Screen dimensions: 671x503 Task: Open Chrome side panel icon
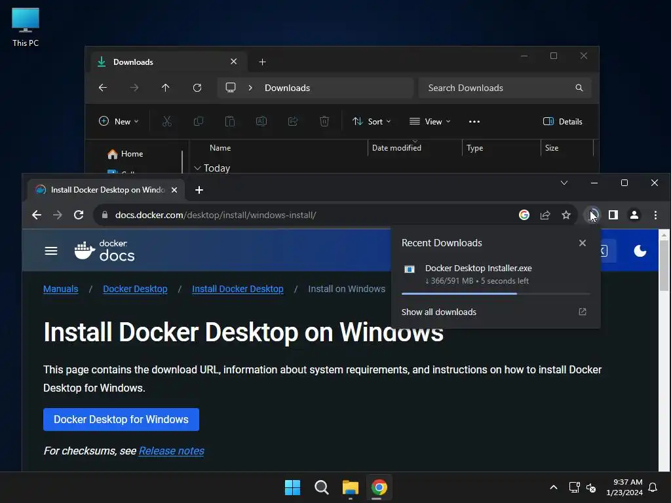[x=613, y=215]
